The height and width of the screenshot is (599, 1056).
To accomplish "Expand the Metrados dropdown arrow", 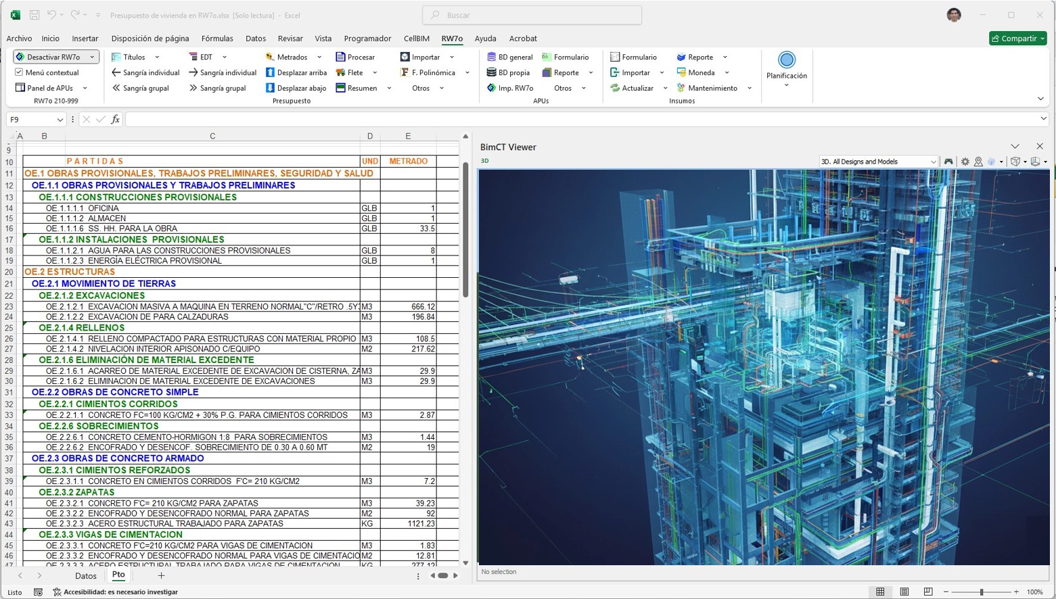I will click(321, 57).
